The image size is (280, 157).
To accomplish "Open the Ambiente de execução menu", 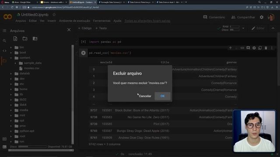I will [75, 21].
